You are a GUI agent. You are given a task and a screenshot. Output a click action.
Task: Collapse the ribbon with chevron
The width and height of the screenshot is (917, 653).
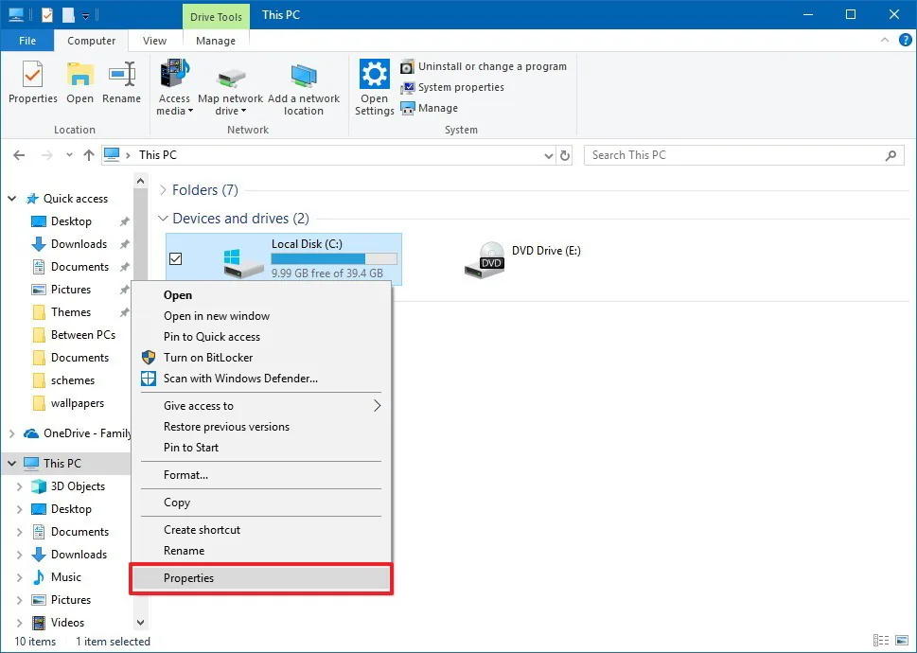[884, 41]
